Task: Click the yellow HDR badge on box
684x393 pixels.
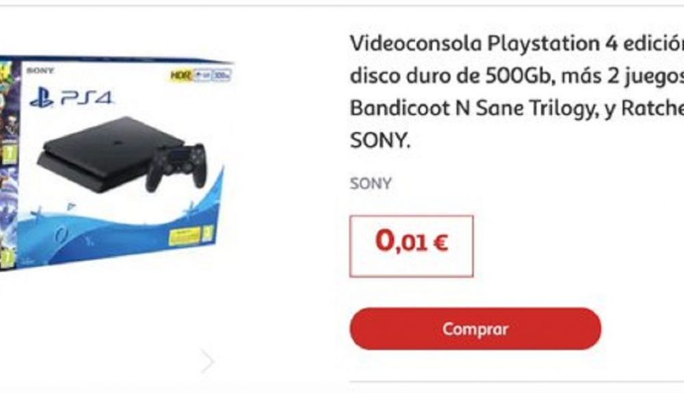Action: coord(181,75)
